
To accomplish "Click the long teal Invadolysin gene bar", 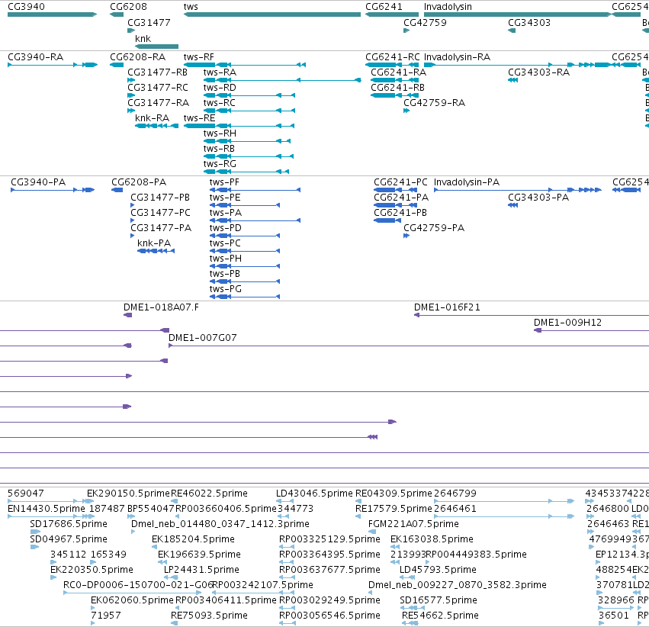I will (x=518, y=14).
